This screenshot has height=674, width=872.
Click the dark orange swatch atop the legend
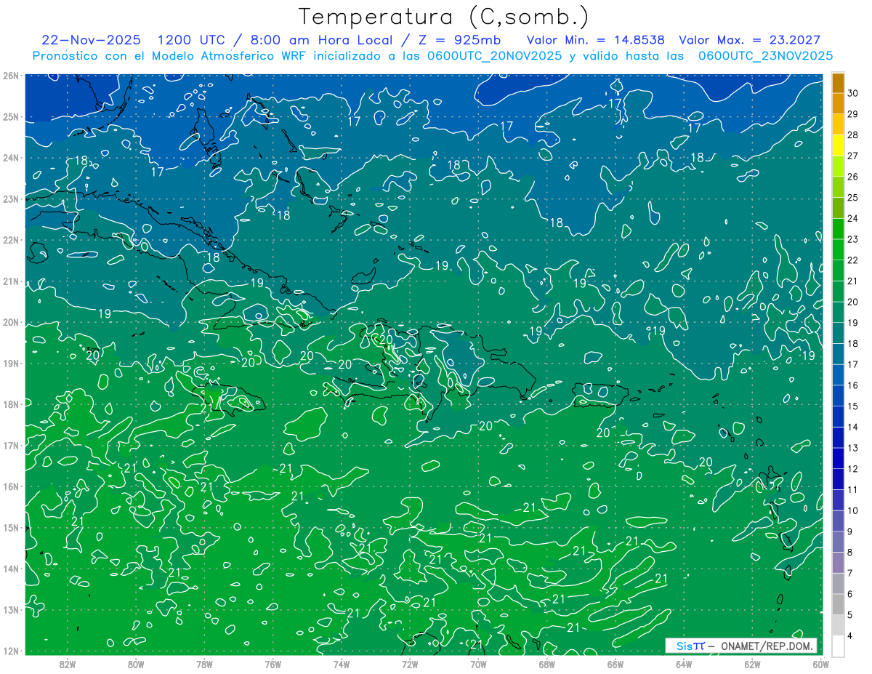838,83
